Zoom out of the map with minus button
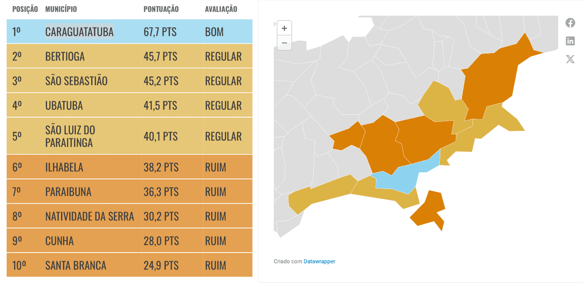583x283 pixels. [284, 43]
